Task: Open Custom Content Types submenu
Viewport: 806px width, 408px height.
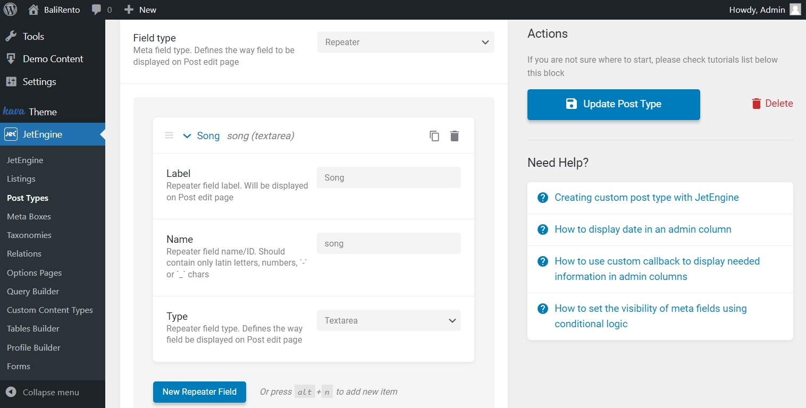Action: pos(50,310)
